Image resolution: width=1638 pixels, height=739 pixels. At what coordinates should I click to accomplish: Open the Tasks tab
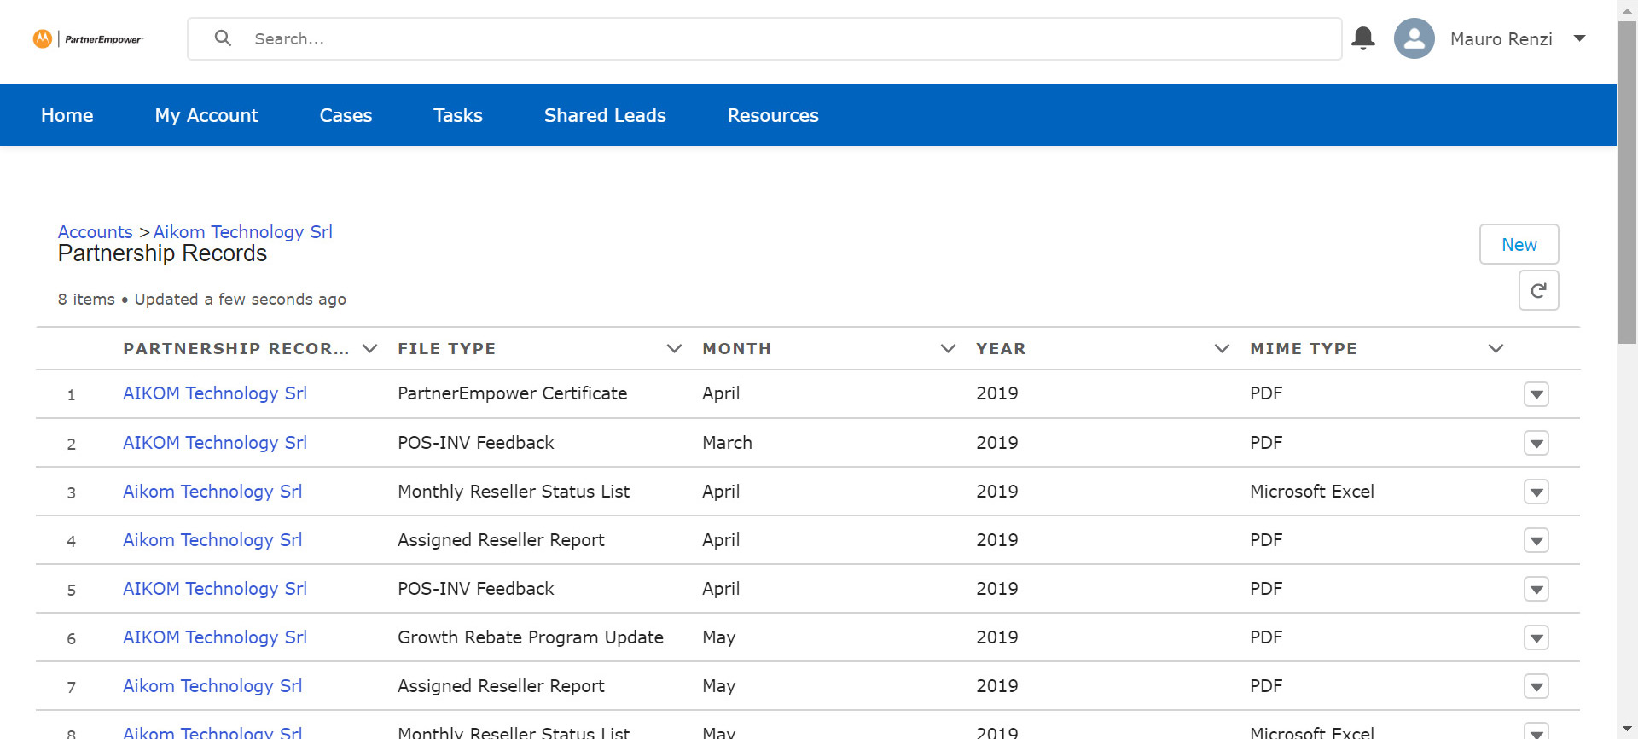point(458,115)
